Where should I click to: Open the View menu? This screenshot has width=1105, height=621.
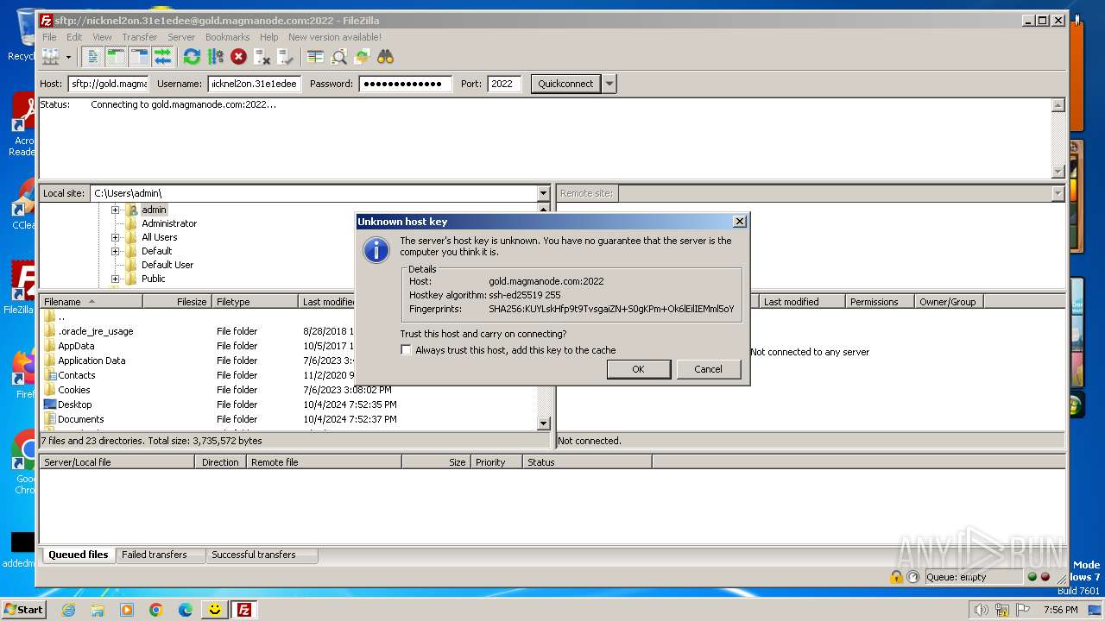tap(102, 37)
